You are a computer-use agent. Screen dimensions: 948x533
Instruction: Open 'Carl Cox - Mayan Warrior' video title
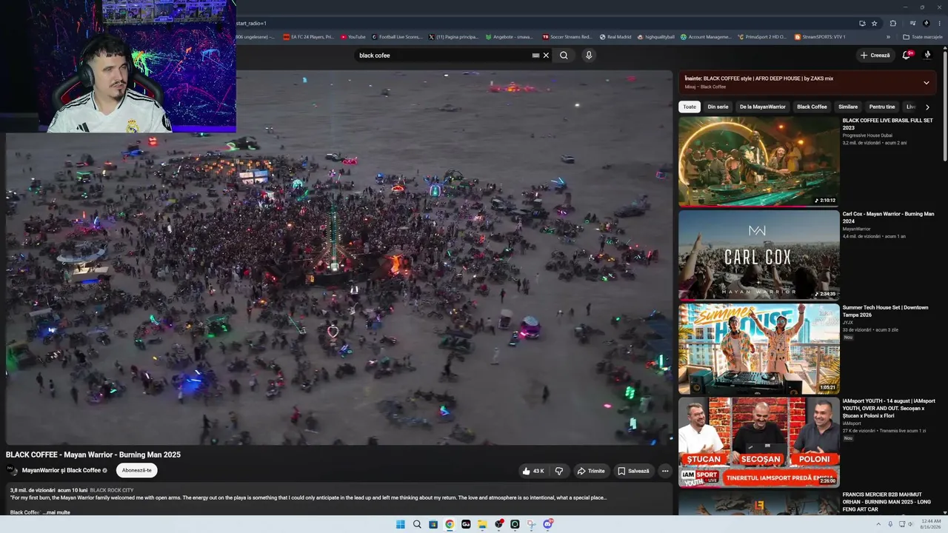[888, 218]
